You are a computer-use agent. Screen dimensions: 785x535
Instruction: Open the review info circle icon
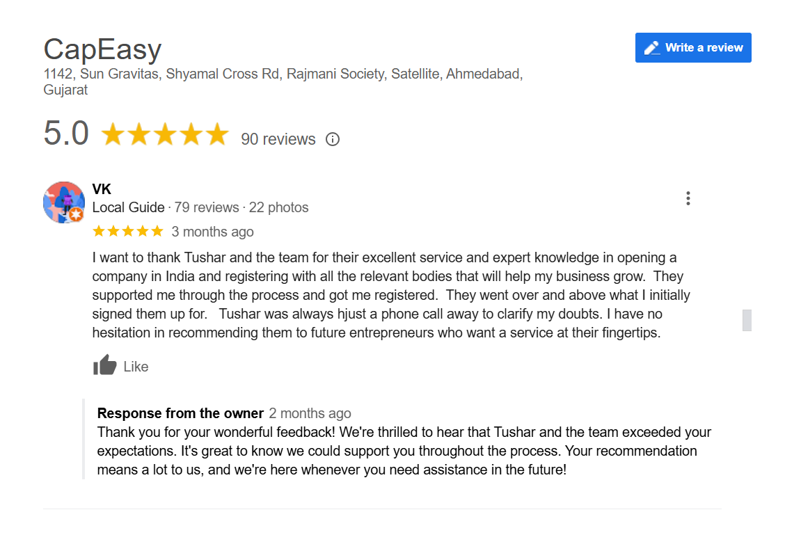click(x=333, y=139)
